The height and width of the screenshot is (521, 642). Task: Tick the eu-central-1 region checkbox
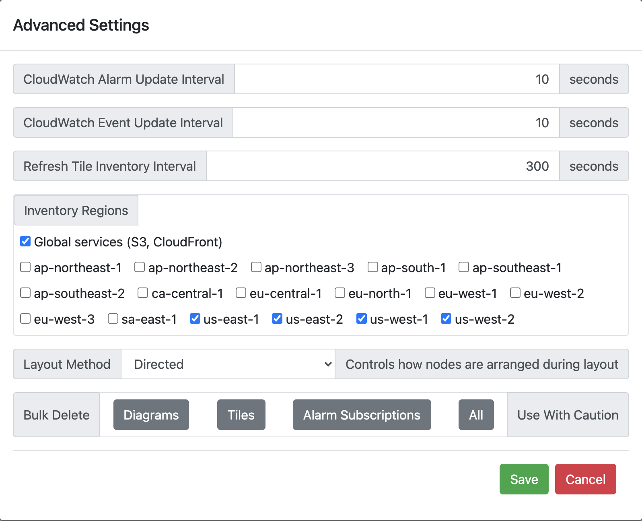pos(241,293)
